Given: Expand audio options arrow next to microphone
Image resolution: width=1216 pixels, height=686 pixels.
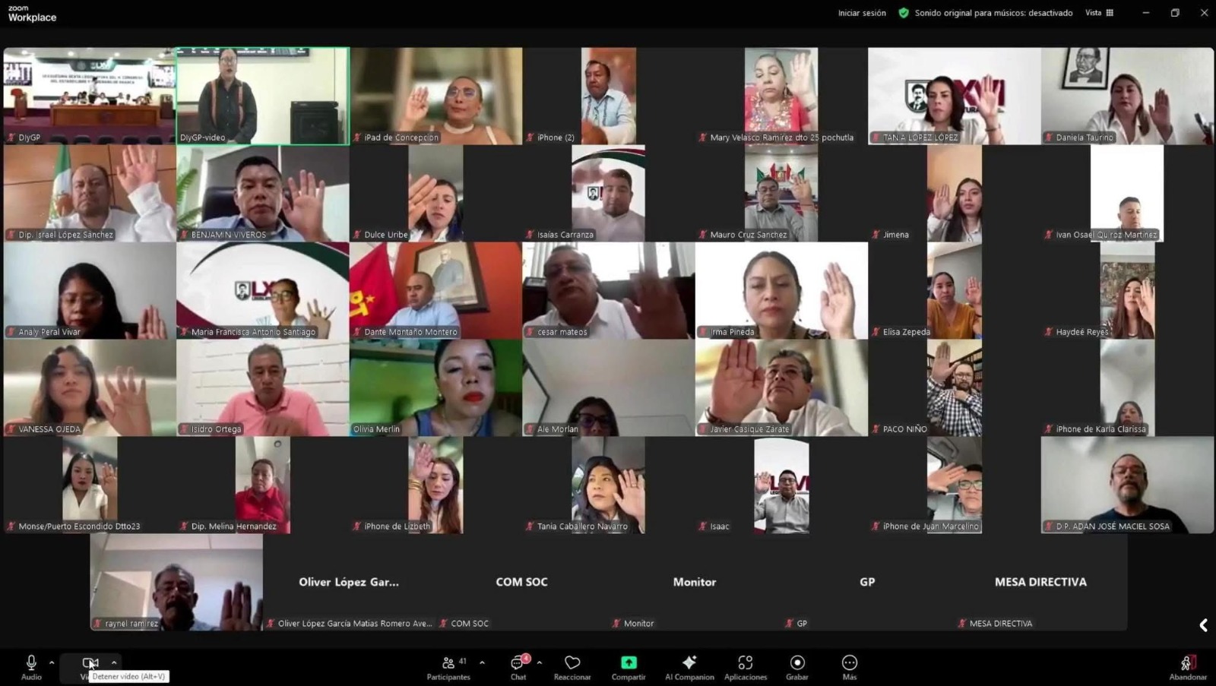Looking at the screenshot, I should point(52,662).
